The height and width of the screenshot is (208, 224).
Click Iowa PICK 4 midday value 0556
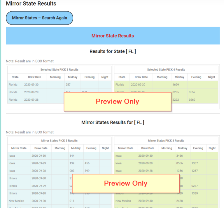pos(179,163)
